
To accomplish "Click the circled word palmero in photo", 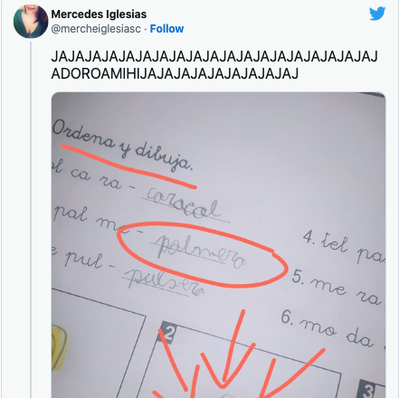I will click(199, 252).
